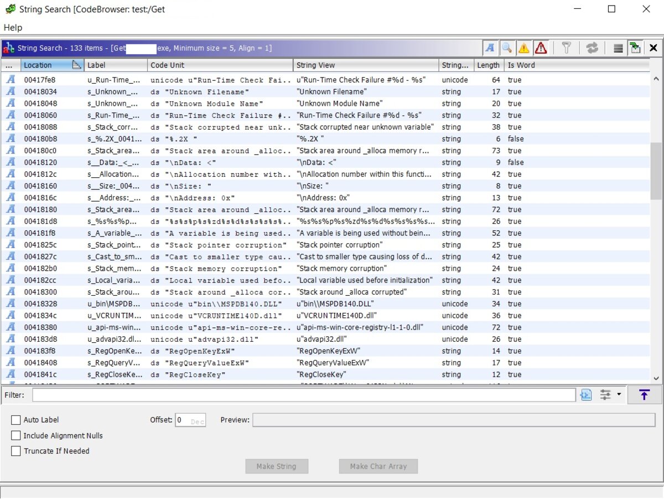Image resolution: width=664 pixels, height=499 pixels.
Task: Click the A icon in row 00418034
Action: click(11, 91)
